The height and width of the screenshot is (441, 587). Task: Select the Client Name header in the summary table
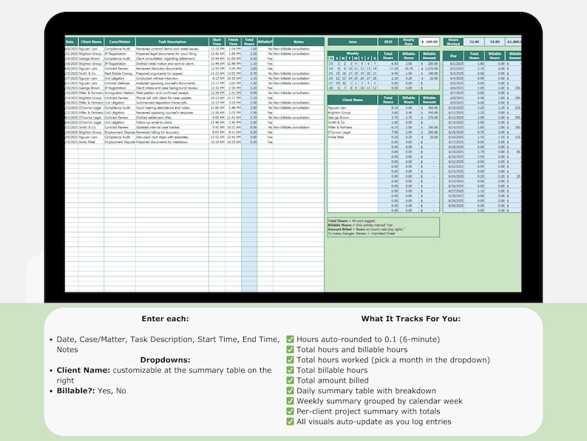(x=353, y=100)
